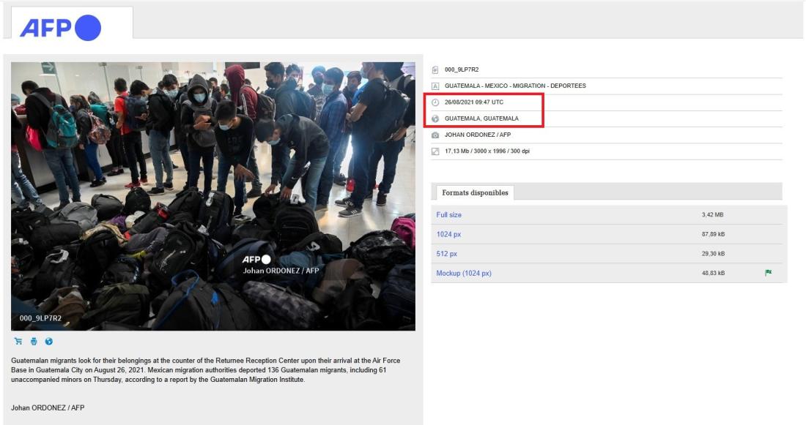Click the 26/08/2021 09:47 UTC date text
The height and width of the screenshot is (425, 806).
click(x=474, y=102)
